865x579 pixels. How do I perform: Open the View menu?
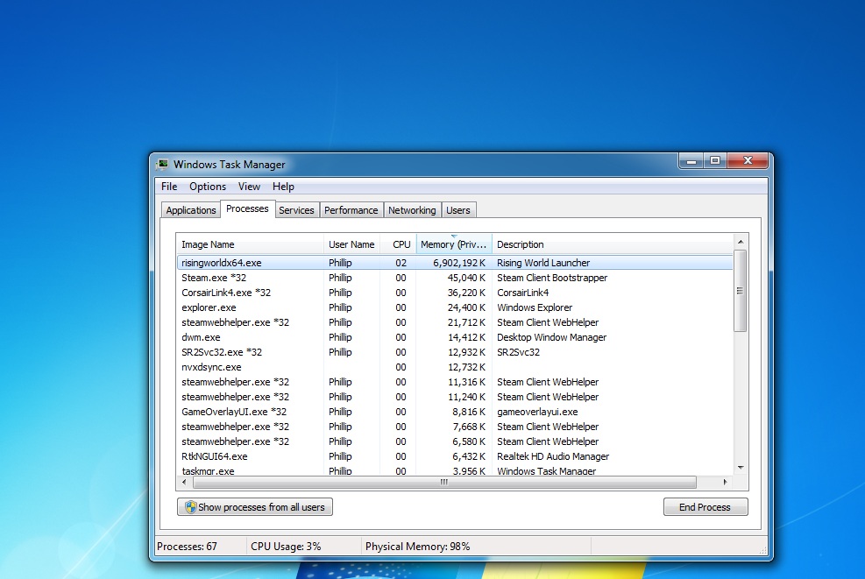pyautogui.click(x=249, y=187)
